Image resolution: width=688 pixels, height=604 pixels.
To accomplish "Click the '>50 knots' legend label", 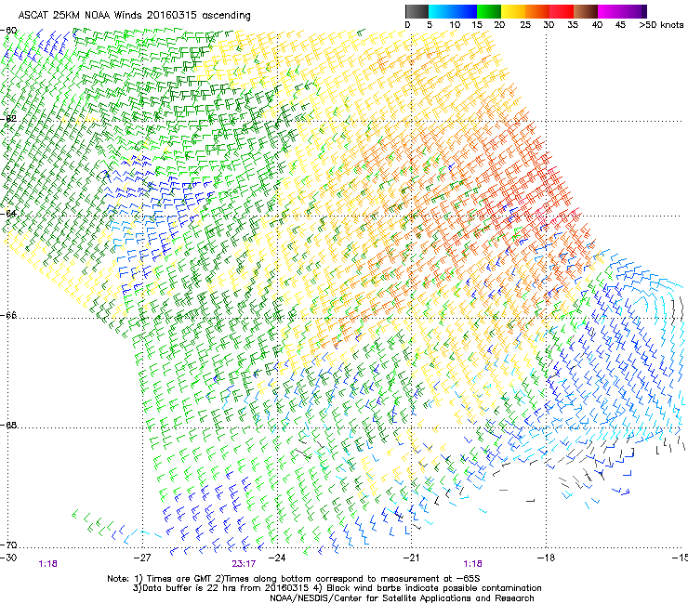I will (661, 25).
